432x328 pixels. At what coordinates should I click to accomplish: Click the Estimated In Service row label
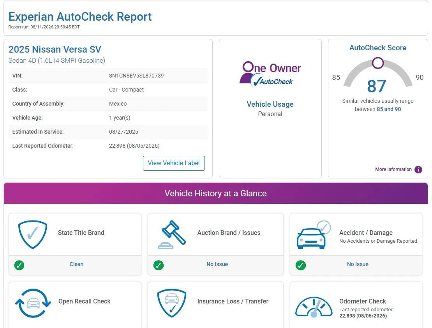pyautogui.click(x=38, y=132)
